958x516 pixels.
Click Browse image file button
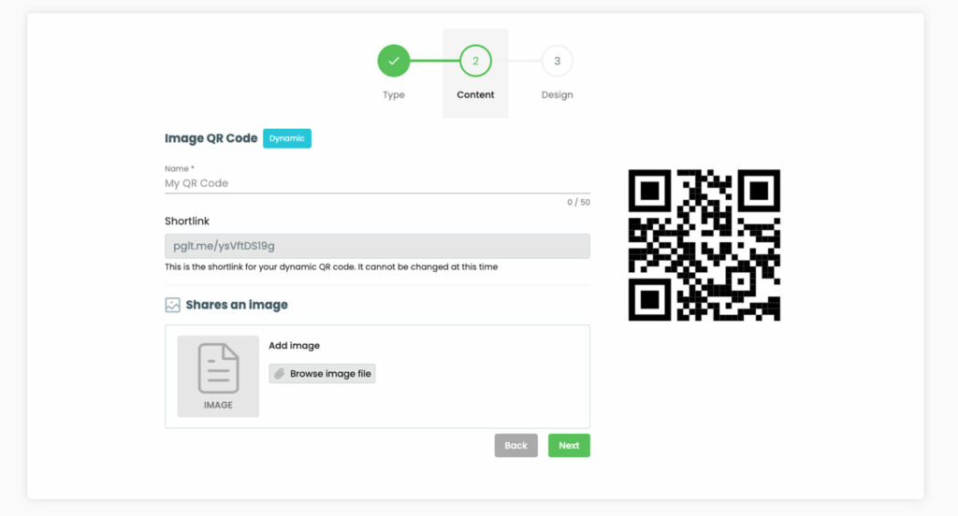[x=322, y=374]
